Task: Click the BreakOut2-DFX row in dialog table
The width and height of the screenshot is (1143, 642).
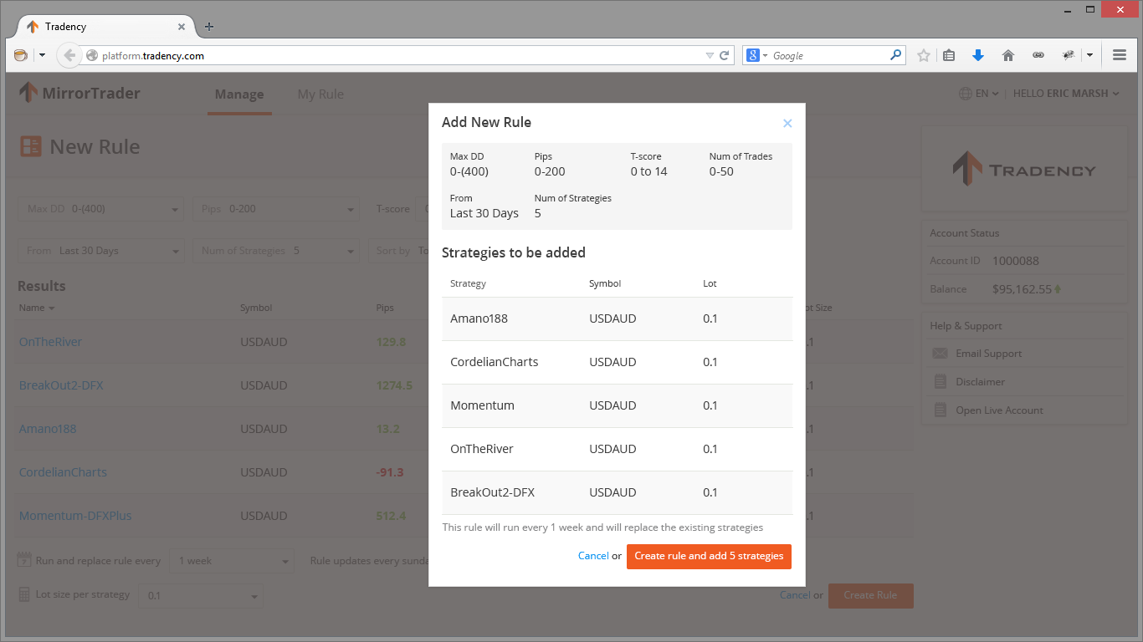Action: pos(617,492)
